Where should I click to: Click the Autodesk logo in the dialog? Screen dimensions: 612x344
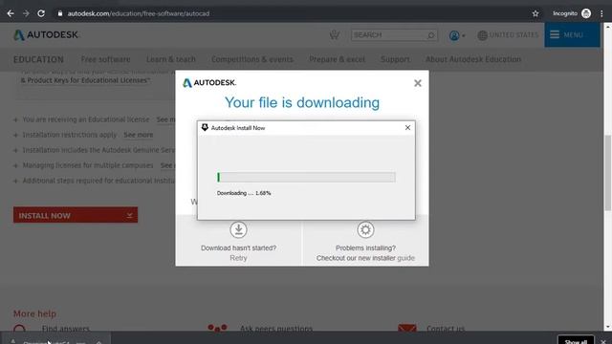tap(209, 83)
